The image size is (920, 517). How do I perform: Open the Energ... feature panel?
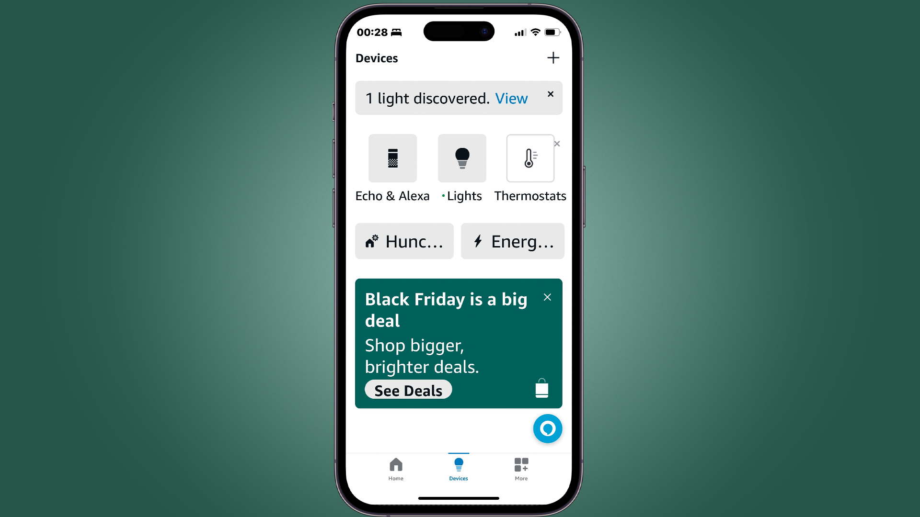[512, 240]
